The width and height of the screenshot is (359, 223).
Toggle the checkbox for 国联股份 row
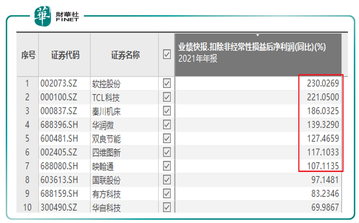click(167, 180)
